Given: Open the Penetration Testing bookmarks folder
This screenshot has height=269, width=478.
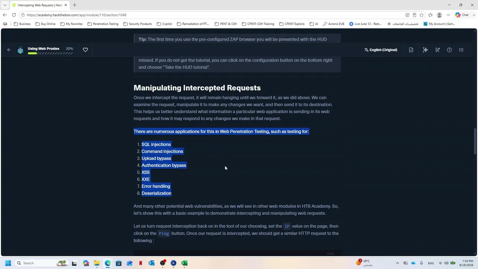Looking at the screenshot, I should [x=103, y=24].
